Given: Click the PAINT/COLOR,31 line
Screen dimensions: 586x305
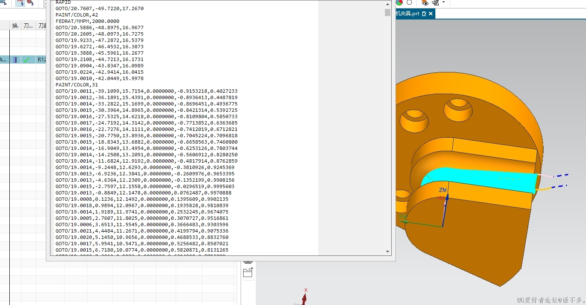Looking at the screenshot, I should (77, 85).
